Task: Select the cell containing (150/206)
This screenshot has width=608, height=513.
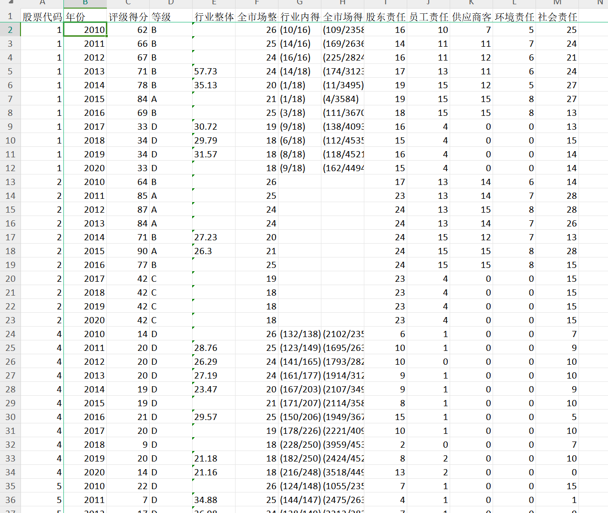Action: (299, 417)
